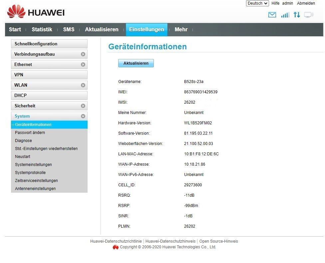Click the RSRP value -99dBm

coord(191,206)
